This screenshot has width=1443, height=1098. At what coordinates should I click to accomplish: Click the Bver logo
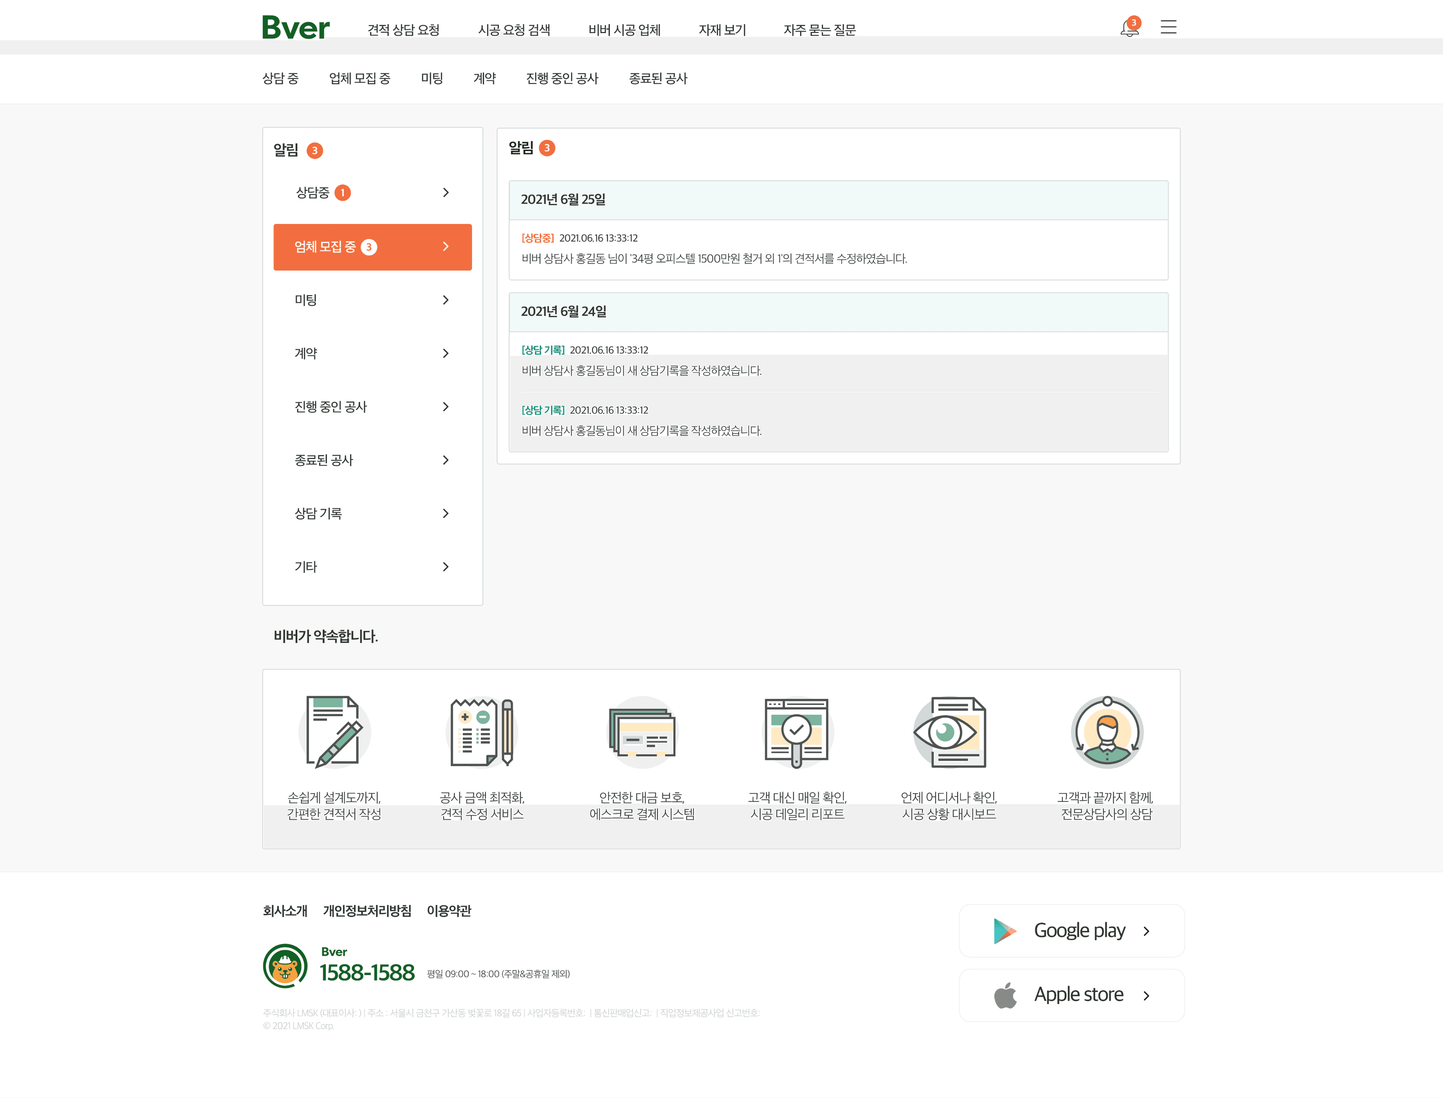(295, 27)
